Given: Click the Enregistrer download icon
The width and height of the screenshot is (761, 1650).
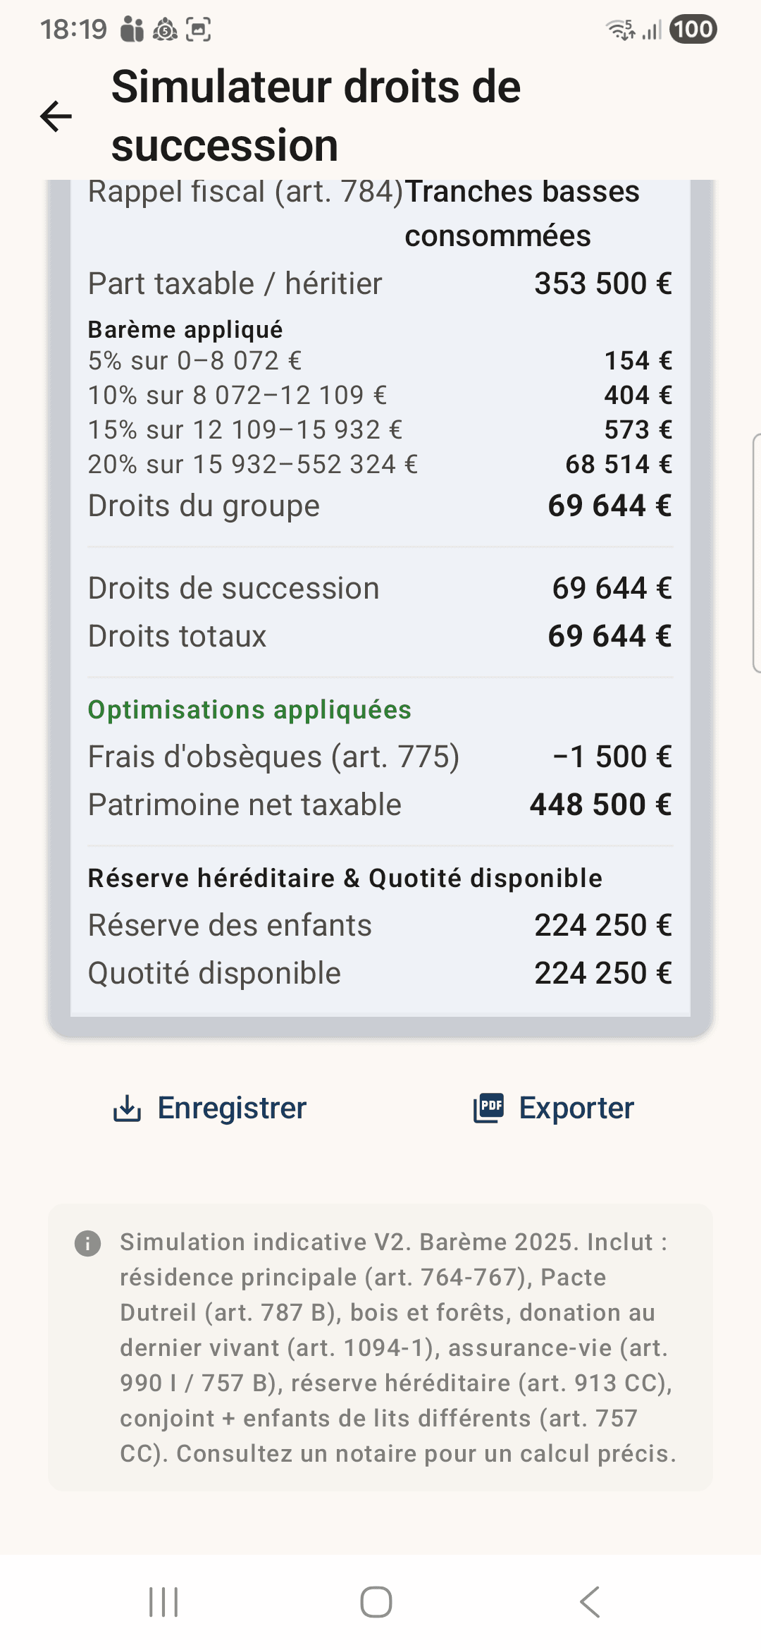Looking at the screenshot, I should [128, 1108].
